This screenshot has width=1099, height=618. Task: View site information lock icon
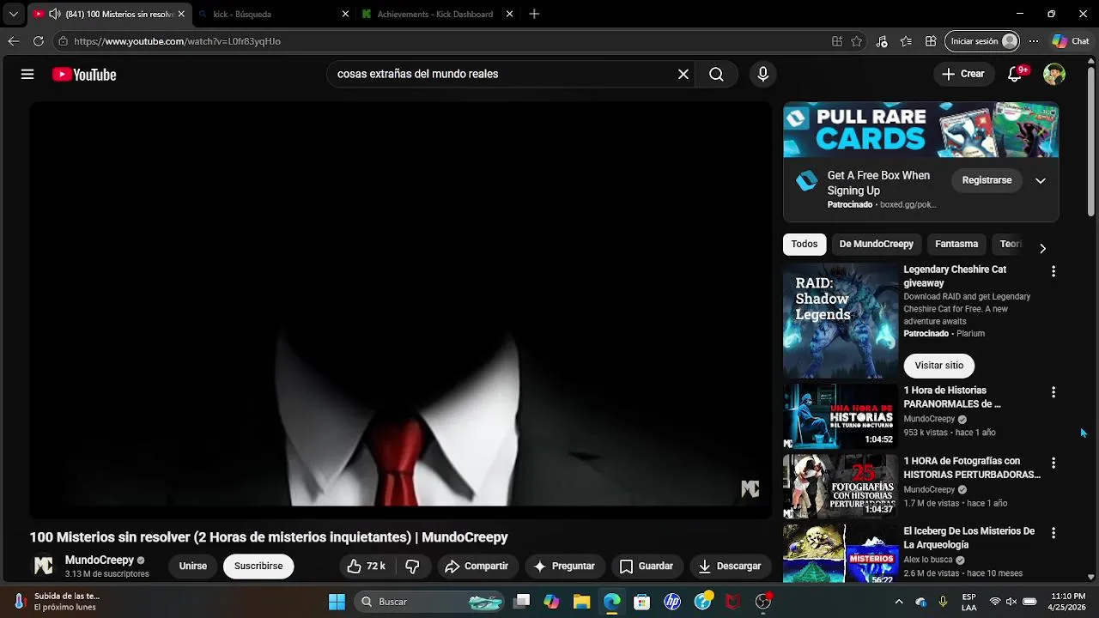click(63, 41)
